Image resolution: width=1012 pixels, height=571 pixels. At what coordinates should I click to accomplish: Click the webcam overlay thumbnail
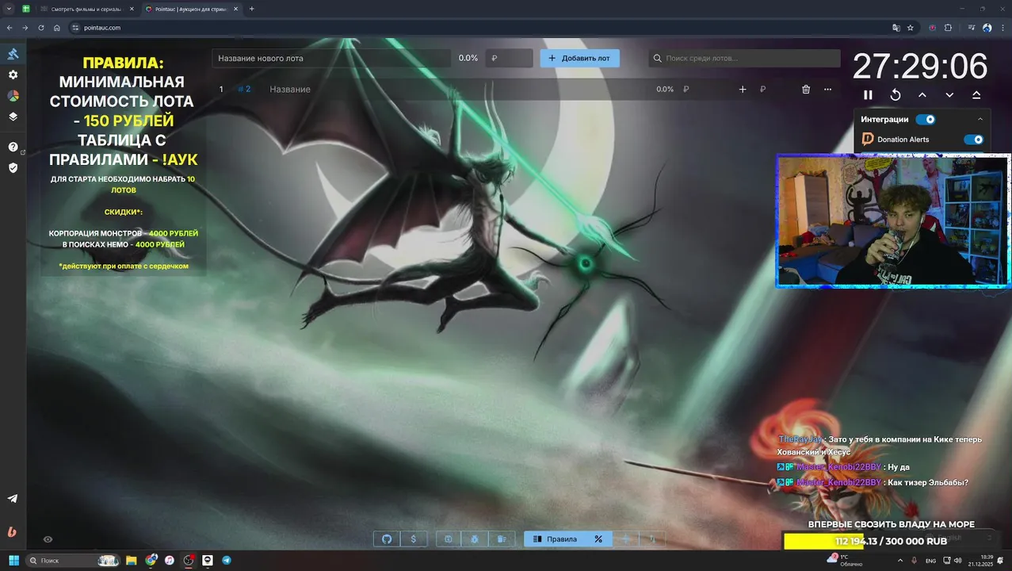click(893, 220)
